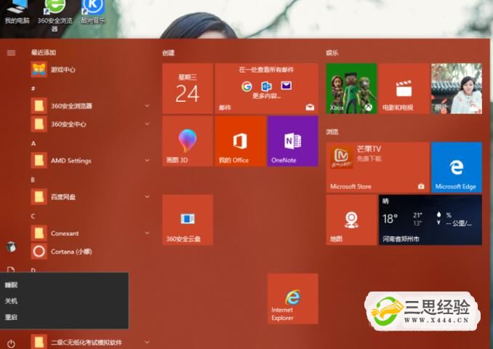The width and height of the screenshot is (493, 349).
Task: Click the B letter index header
Action: tap(33, 180)
